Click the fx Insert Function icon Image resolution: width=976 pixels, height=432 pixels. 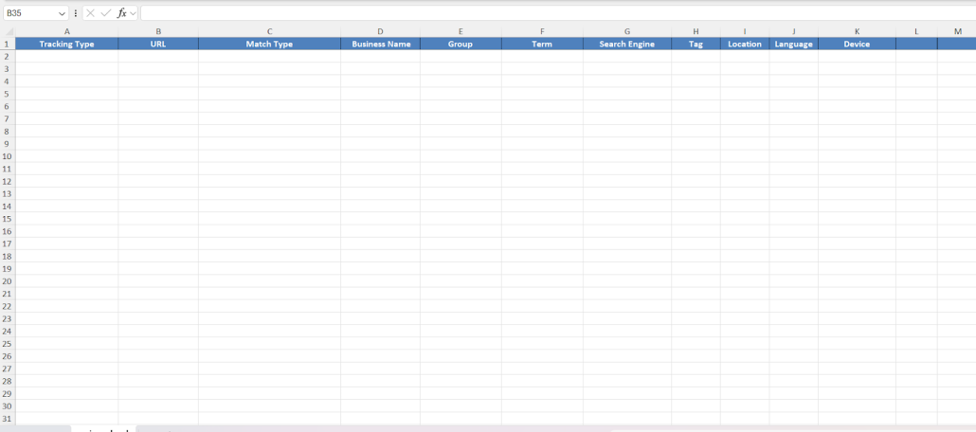coord(122,13)
